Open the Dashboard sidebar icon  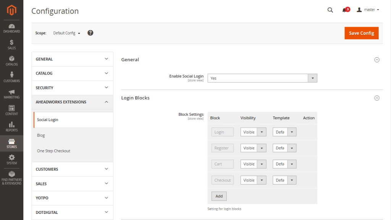click(11, 28)
